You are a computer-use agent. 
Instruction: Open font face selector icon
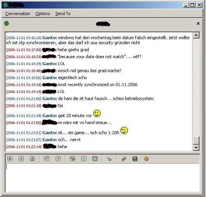pyautogui.click(x=72, y=159)
